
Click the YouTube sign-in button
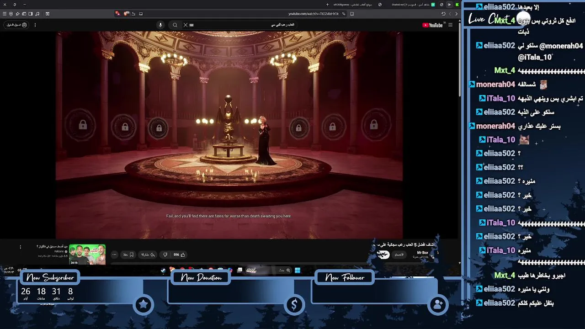[16, 25]
